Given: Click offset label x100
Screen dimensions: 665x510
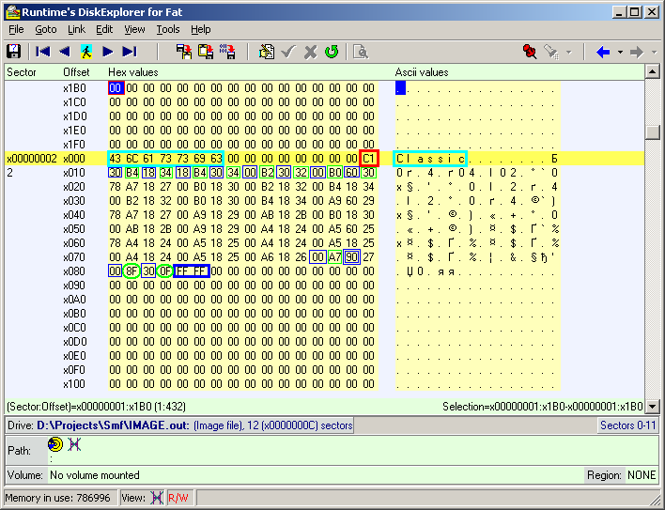Looking at the screenshot, I should [x=74, y=384].
